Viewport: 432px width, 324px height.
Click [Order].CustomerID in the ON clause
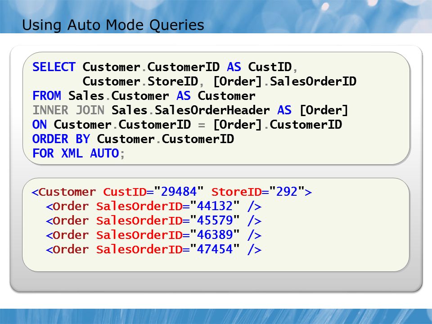point(278,125)
